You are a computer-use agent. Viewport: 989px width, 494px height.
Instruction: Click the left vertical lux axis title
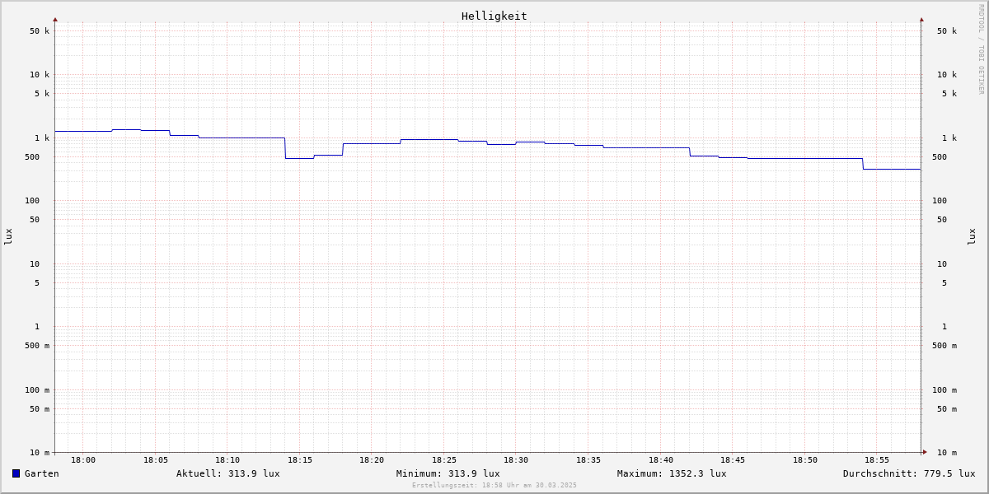pos(8,237)
